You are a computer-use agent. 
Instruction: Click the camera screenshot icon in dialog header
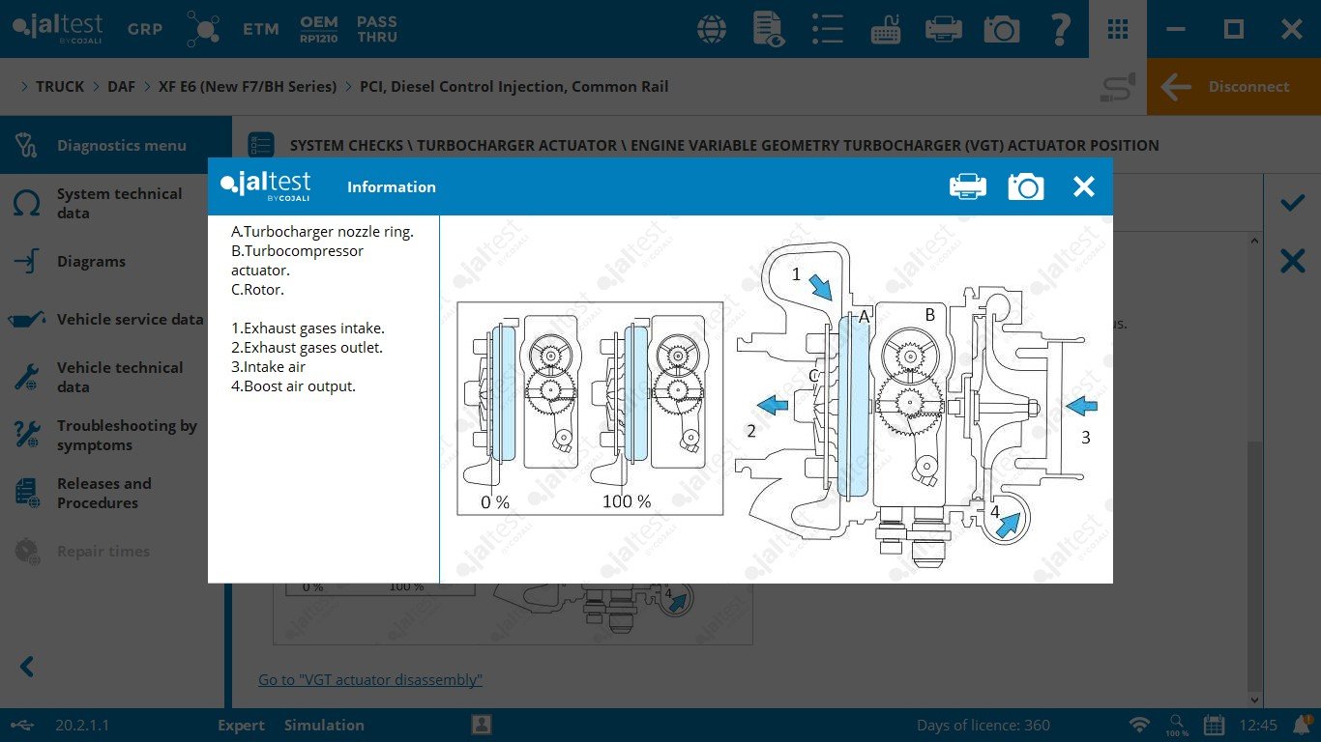(x=1025, y=186)
